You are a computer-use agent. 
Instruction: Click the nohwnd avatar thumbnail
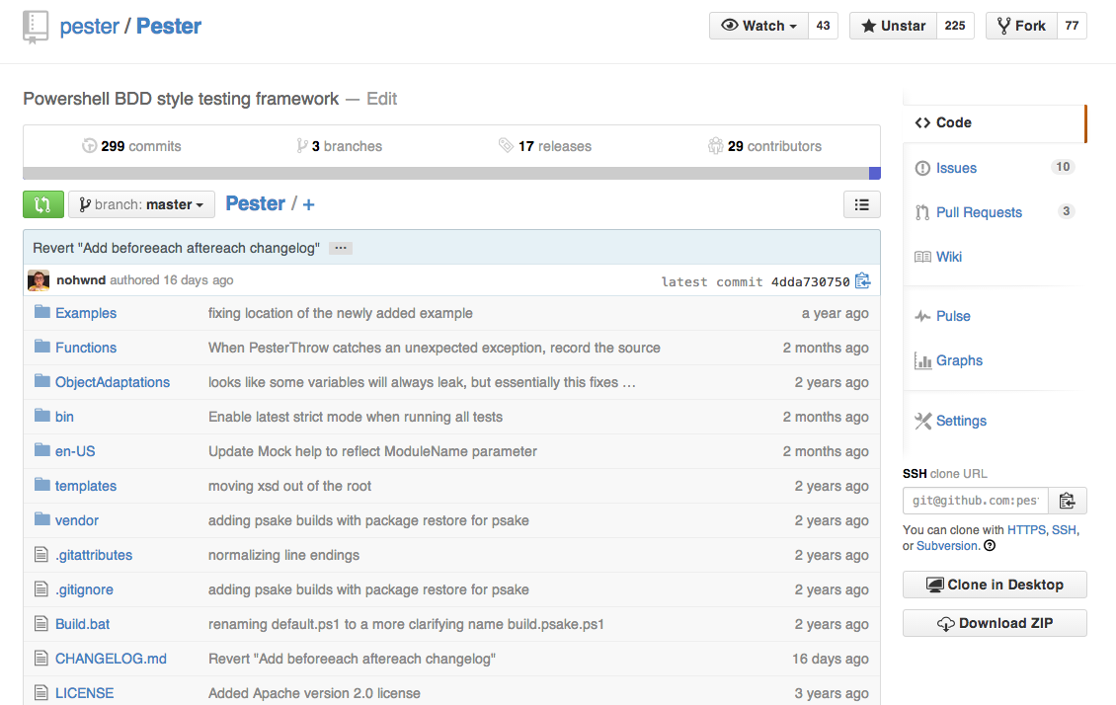(x=39, y=280)
